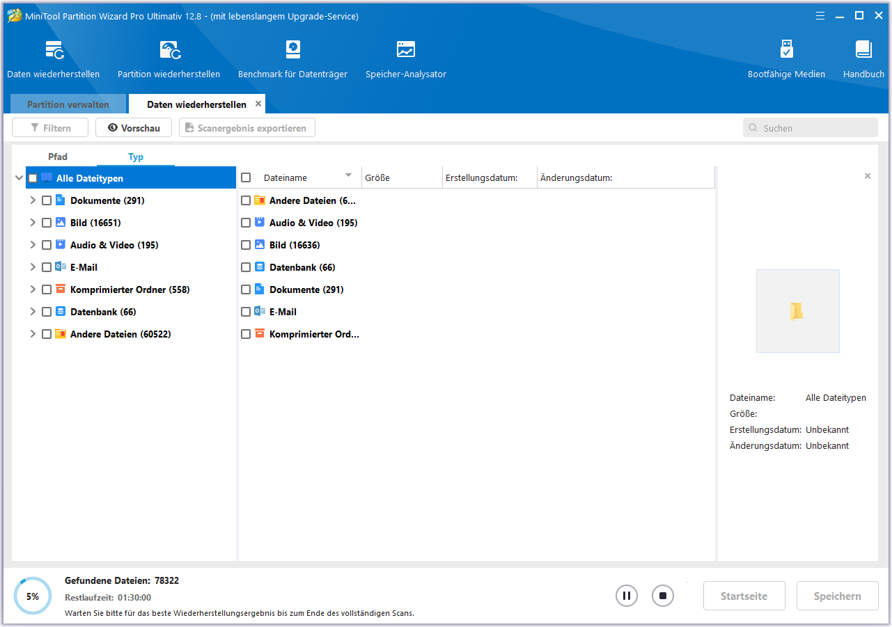892x627 pixels.
Task: Switch to Partition verwalten tab
Action: point(68,104)
